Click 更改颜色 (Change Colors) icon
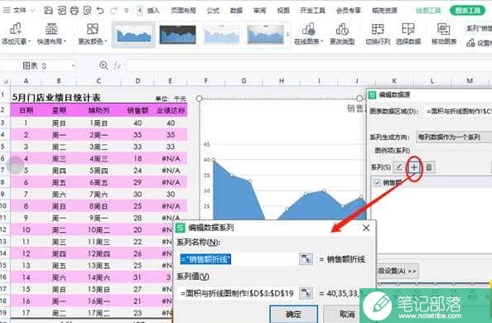 (93, 29)
